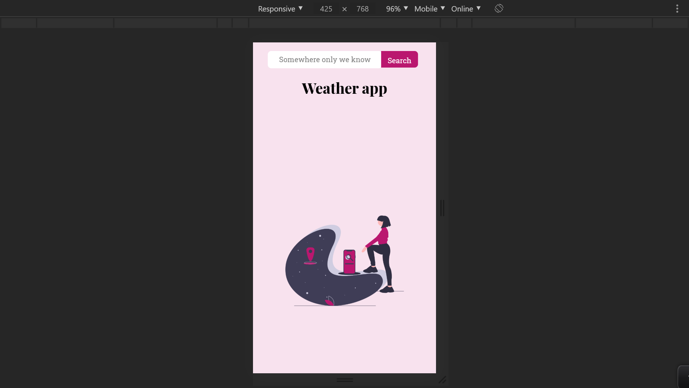Focus the 'Somewhere only we know' search field

click(x=324, y=60)
